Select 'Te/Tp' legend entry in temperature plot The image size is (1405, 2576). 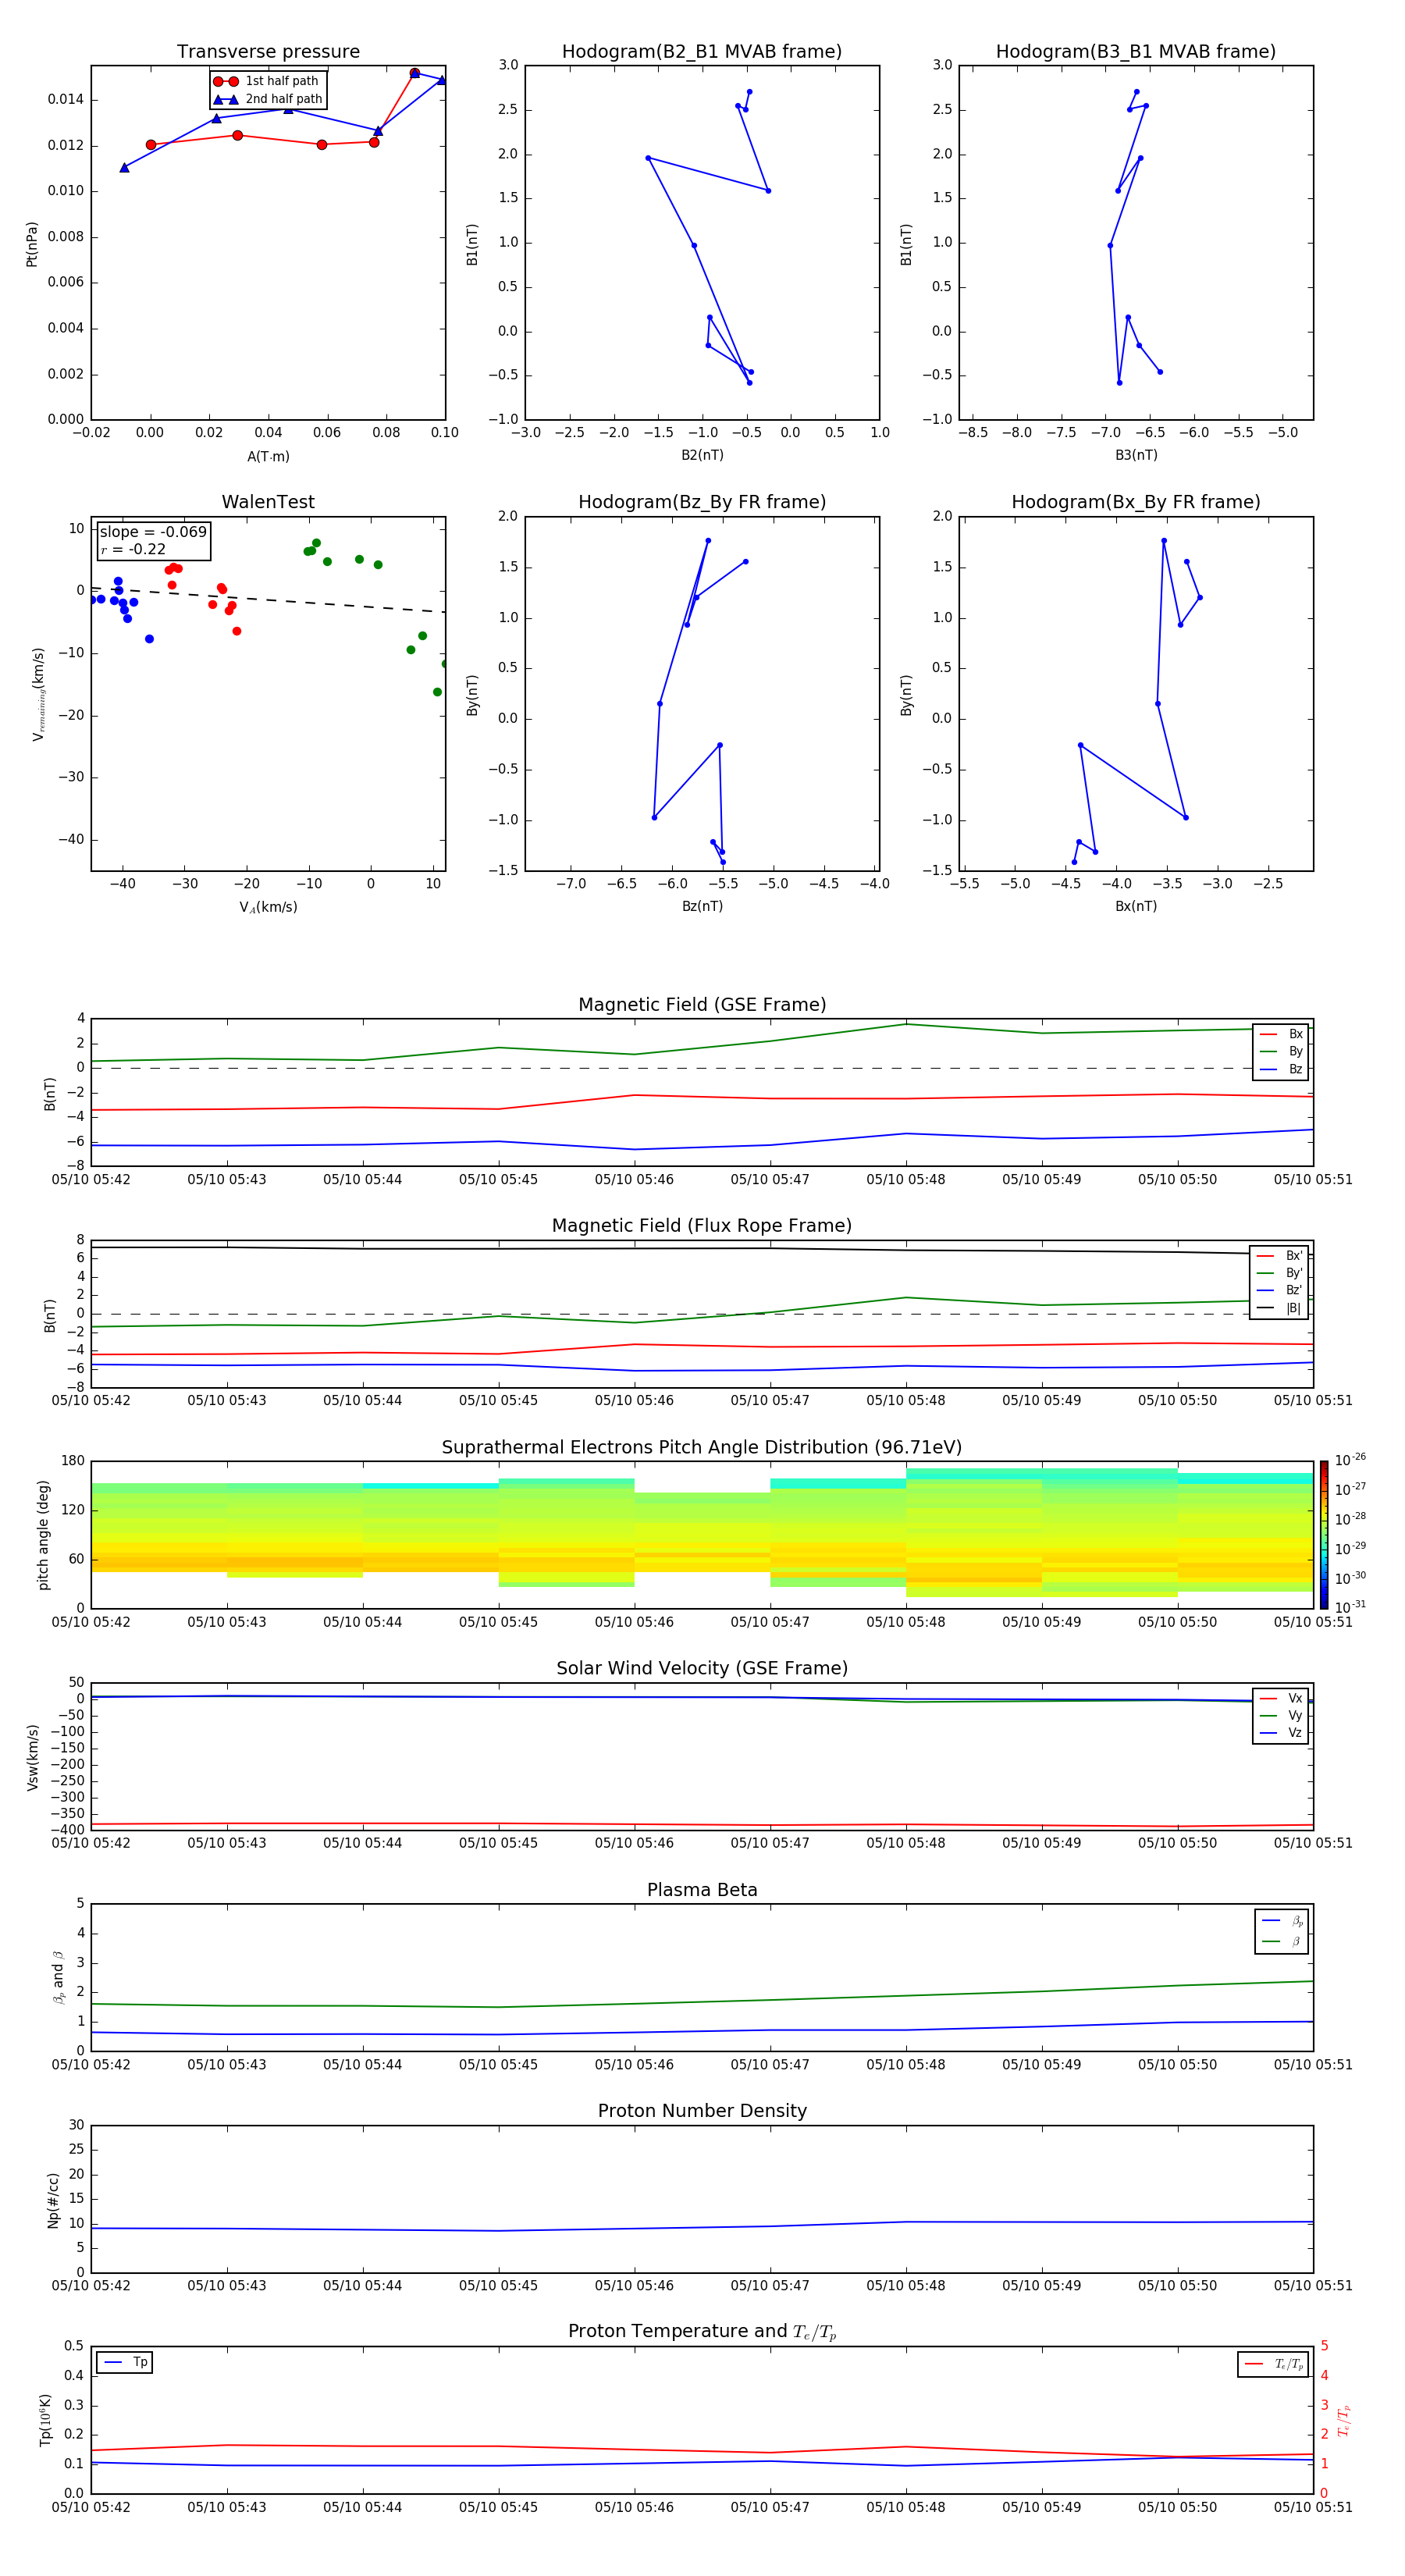[x=1274, y=2364]
